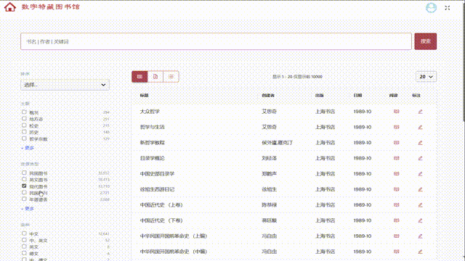Open reader for 徐旭生西游日记
The height and width of the screenshot is (261, 465).
click(396, 189)
